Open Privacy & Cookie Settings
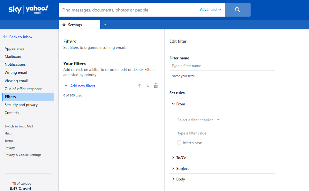The height and width of the screenshot is (191, 309). (23, 155)
